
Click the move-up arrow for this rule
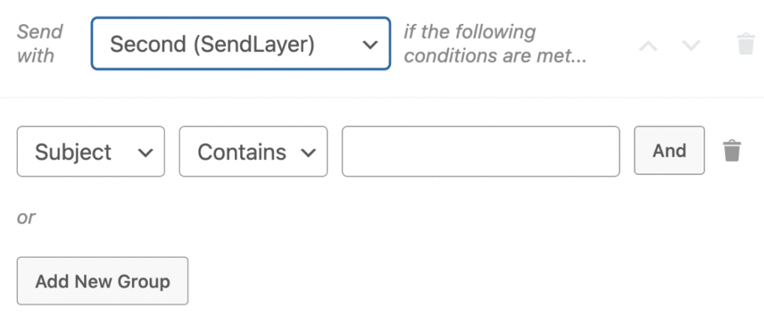click(x=648, y=45)
